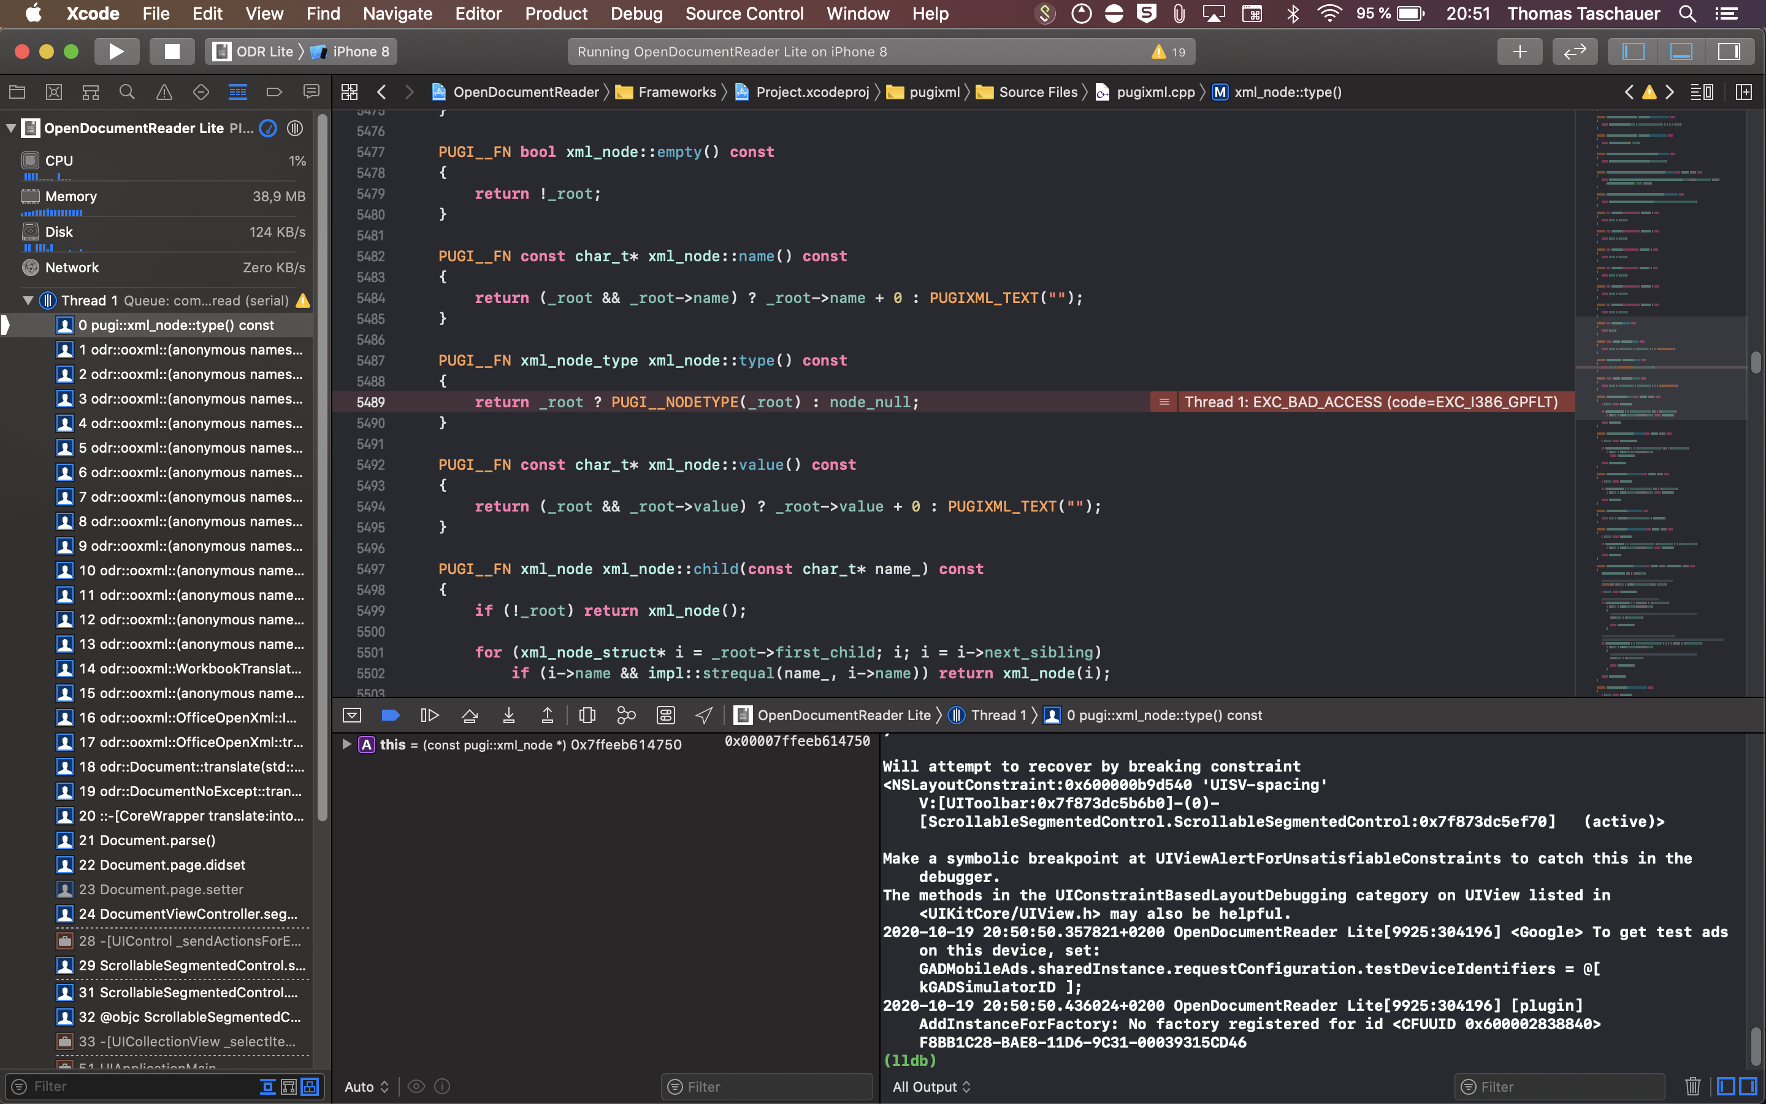Click the Step Into button
Image resolution: width=1766 pixels, height=1104 pixels.
click(x=508, y=716)
